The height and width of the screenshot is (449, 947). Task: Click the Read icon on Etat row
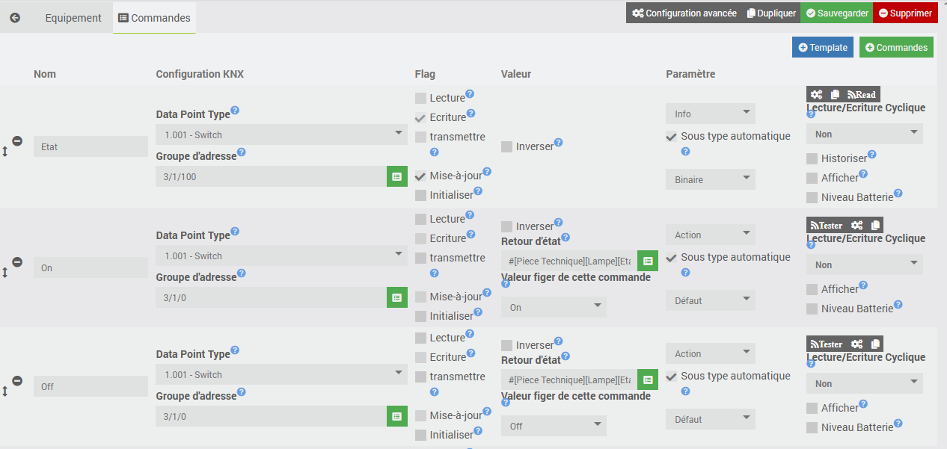[x=861, y=94]
